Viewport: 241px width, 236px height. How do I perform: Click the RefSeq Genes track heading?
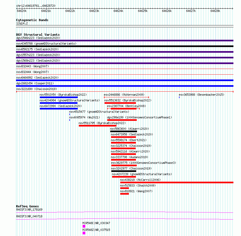click(x=27, y=206)
